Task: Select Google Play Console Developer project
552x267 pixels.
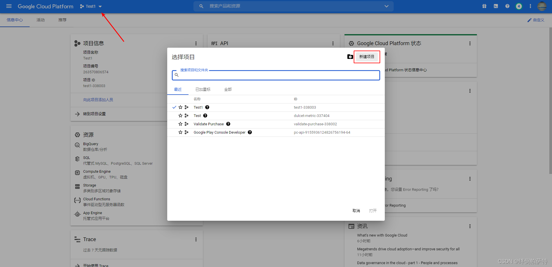Action: (x=220, y=132)
